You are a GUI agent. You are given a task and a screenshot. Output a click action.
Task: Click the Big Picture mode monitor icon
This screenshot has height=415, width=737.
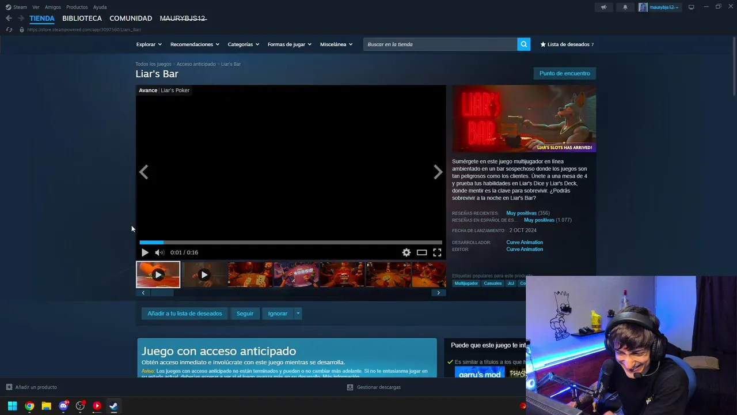(691, 7)
